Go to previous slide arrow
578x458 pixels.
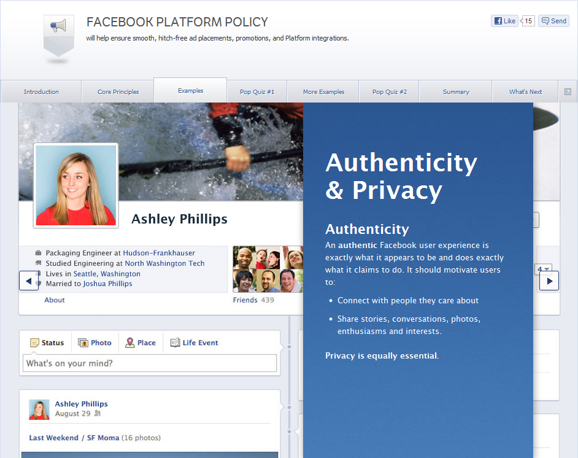coord(29,281)
